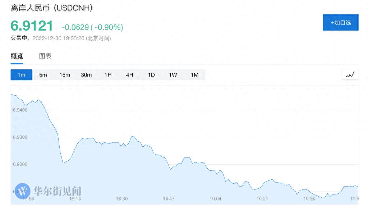
Task: Click the 19:04 time axis label
Action: click(216, 199)
